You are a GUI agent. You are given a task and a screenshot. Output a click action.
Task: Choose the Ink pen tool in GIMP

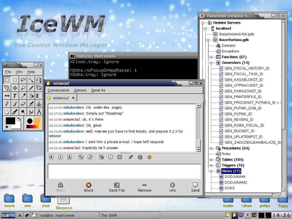15,112
